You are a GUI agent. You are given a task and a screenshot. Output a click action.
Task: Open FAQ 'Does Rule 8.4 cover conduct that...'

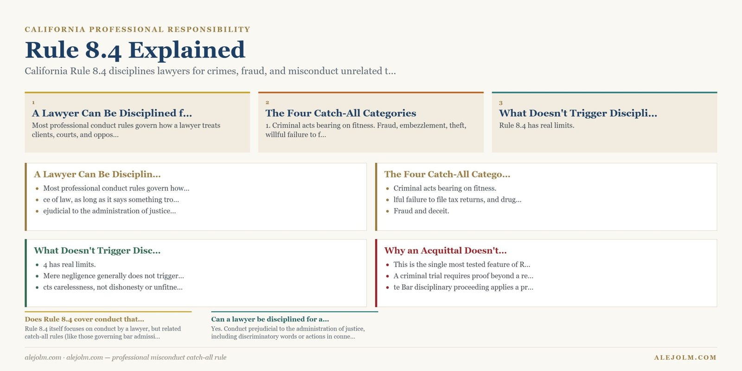(x=84, y=319)
